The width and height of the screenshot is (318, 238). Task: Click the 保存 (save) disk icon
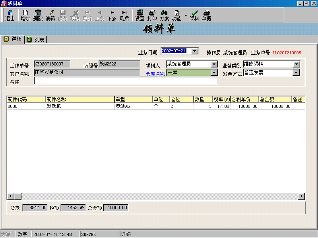(63, 15)
